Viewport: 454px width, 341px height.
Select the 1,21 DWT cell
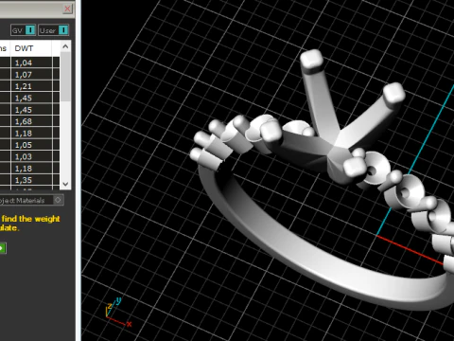click(x=31, y=86)
